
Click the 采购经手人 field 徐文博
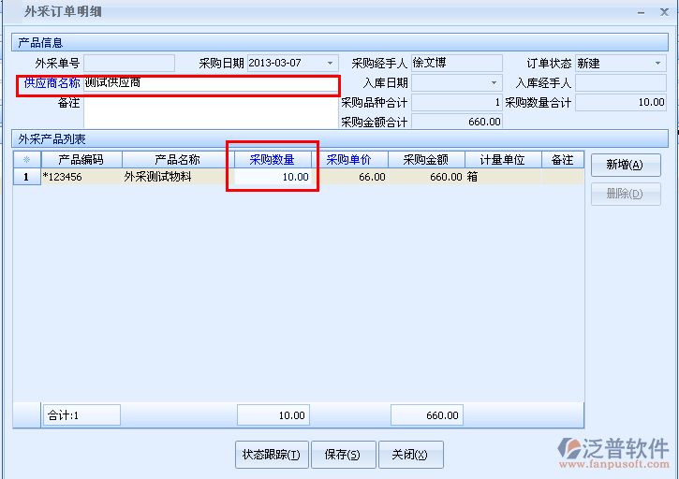click(x=456, y=64)
